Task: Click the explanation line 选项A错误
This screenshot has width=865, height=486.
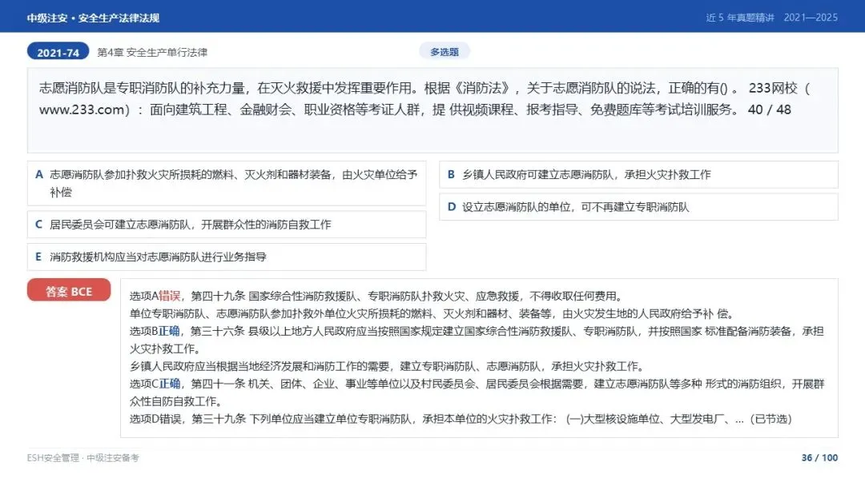Action: click(376, 296)
